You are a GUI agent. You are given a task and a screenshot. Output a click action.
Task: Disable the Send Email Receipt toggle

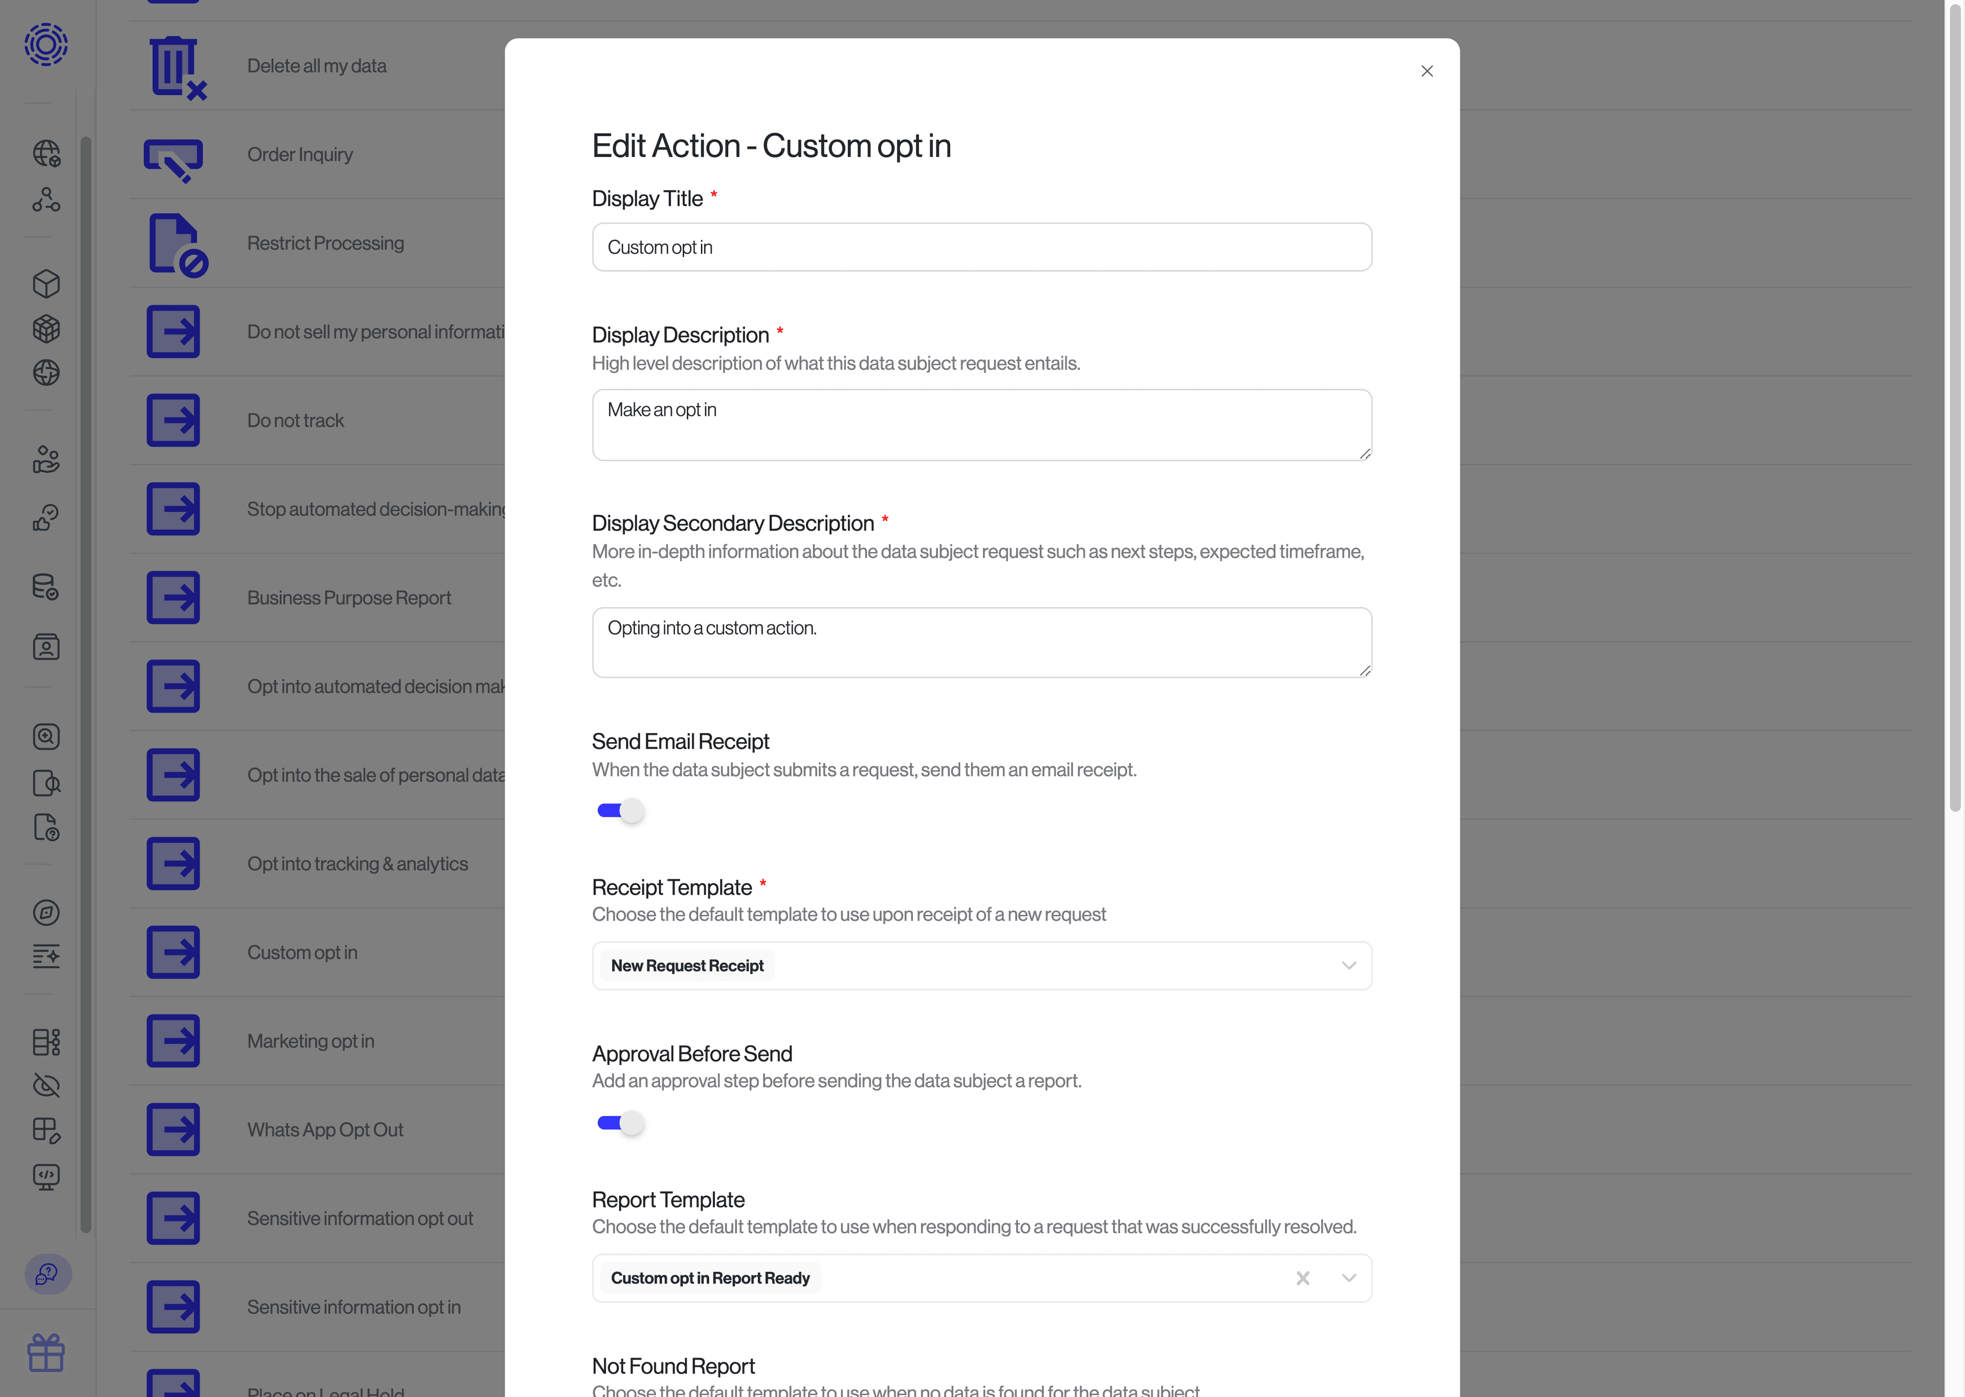tap(620, 809)
